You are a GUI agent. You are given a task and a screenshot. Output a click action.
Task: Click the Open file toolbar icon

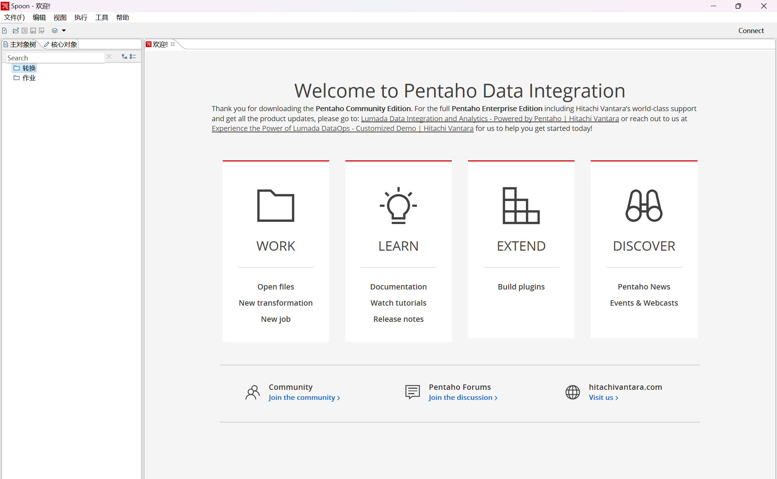click(15, 31)
